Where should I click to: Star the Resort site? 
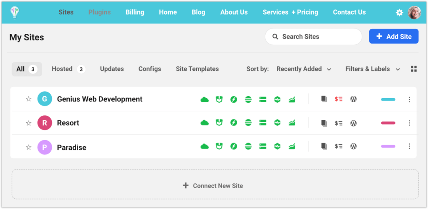(29, 123)
